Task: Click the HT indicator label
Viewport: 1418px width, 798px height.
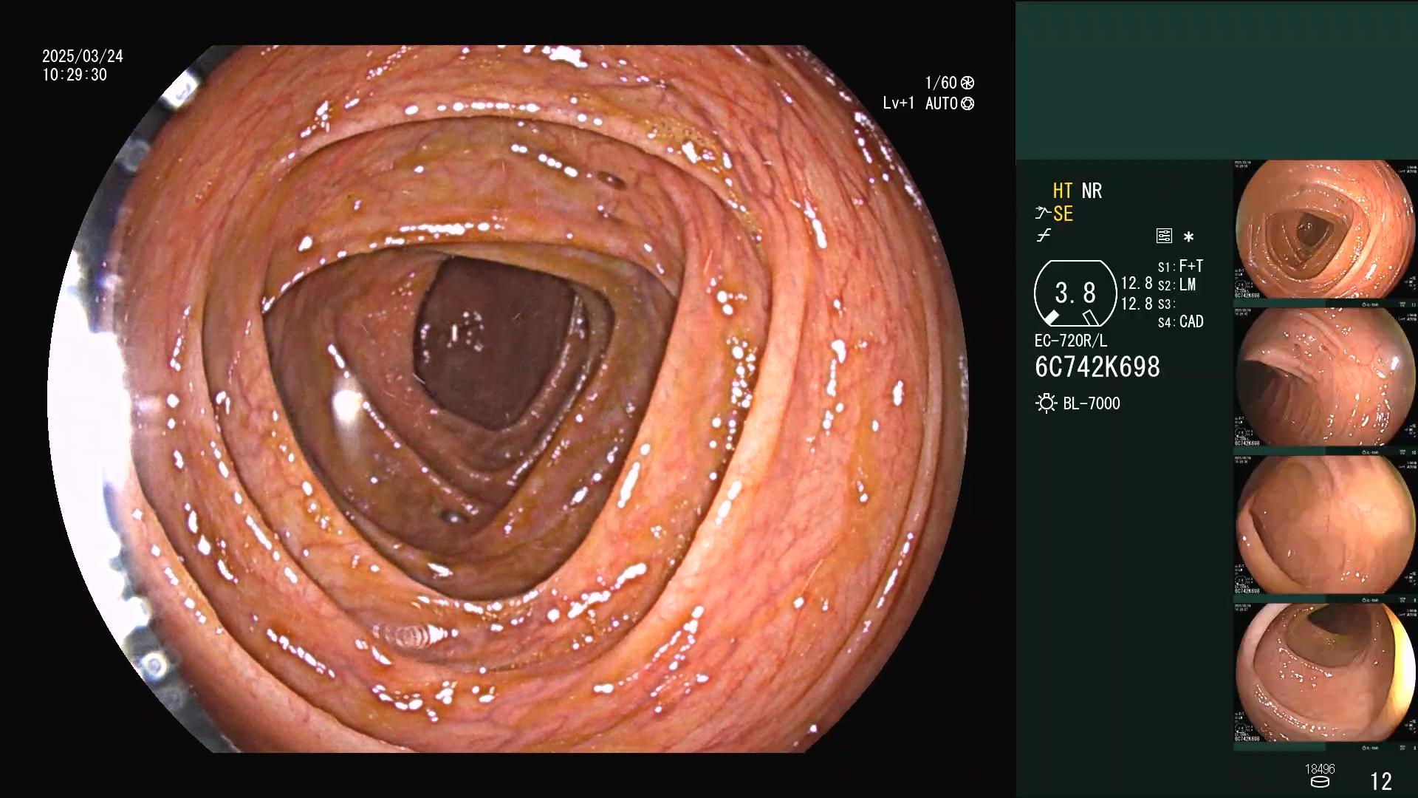Action: (1062, 191)
